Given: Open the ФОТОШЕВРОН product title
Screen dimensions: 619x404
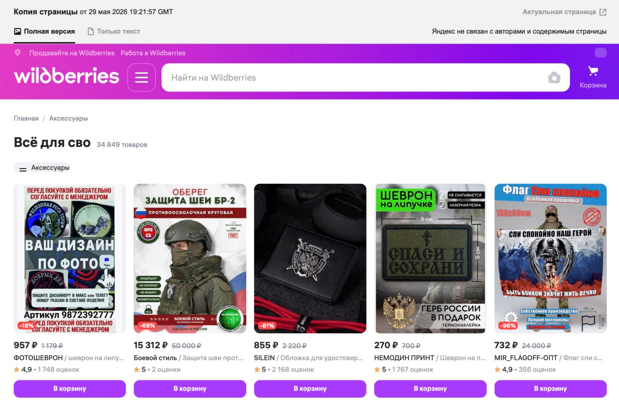Looking at the screenshot, I should point(70,358).
